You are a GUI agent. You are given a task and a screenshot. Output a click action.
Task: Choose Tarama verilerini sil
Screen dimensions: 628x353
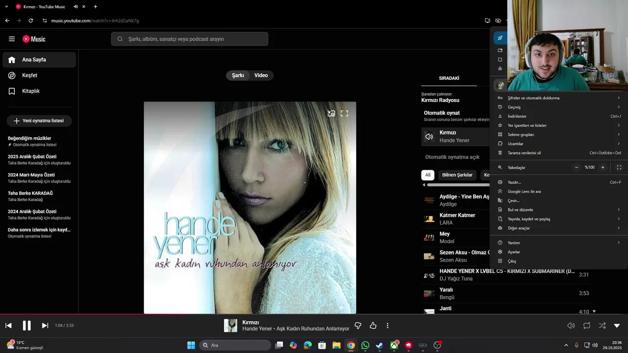tap(559, 153)
